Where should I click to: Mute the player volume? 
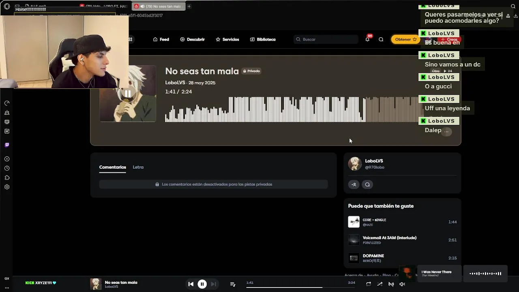[x=402, y=284]
